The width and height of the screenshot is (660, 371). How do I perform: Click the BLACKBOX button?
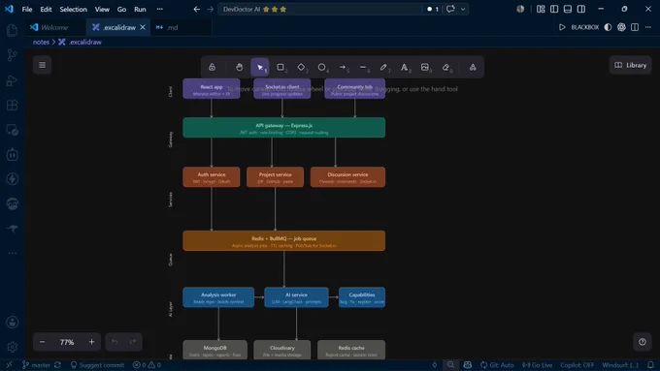point(584,27)
